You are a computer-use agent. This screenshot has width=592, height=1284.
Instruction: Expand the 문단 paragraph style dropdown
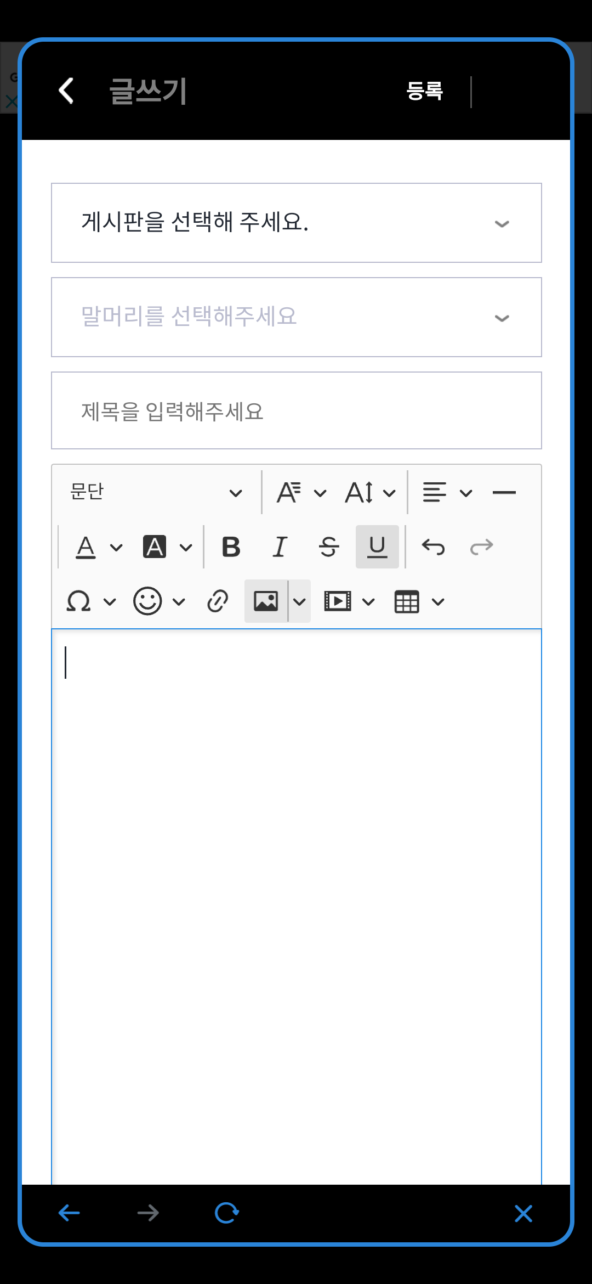point(157,492)
